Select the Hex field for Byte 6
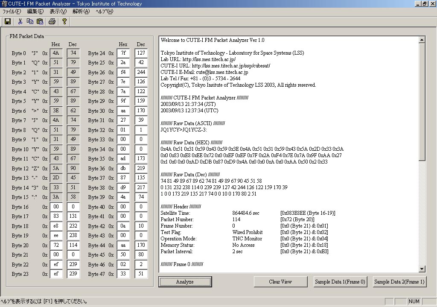This screenshot has width=437, height=307. [56, 111]
